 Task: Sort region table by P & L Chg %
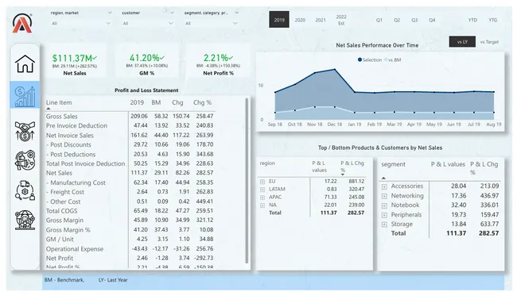[x=352, y=167]
